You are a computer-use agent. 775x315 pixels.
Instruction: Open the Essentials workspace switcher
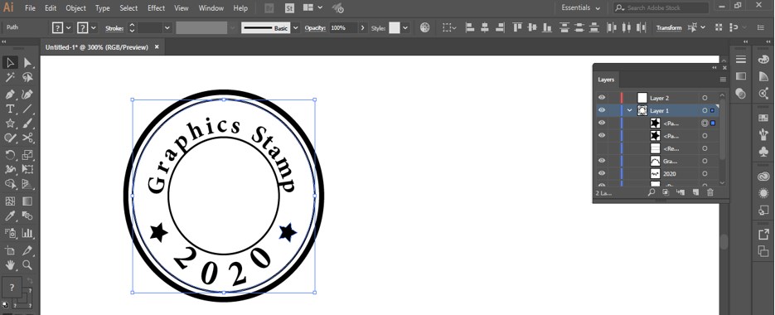(581, 8)
